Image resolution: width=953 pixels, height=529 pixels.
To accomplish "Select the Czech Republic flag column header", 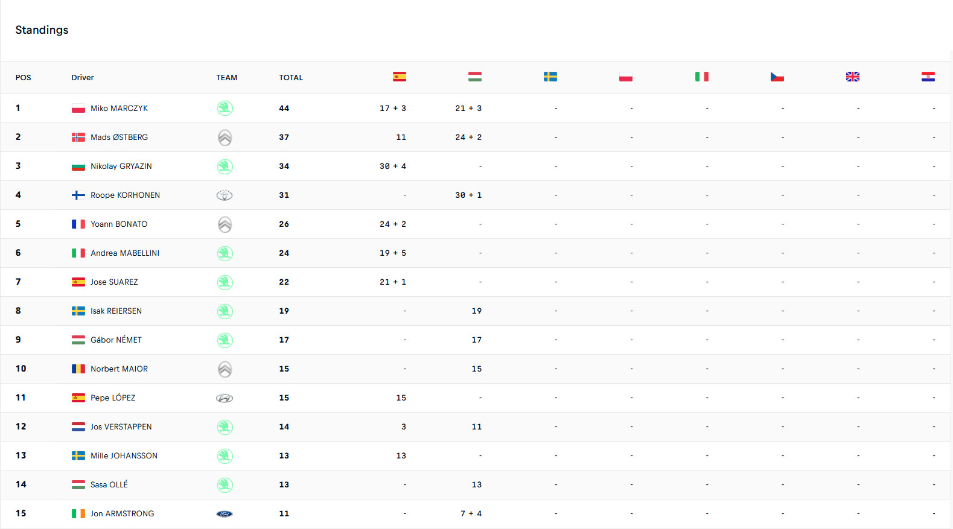I will (x=777, y=77).
